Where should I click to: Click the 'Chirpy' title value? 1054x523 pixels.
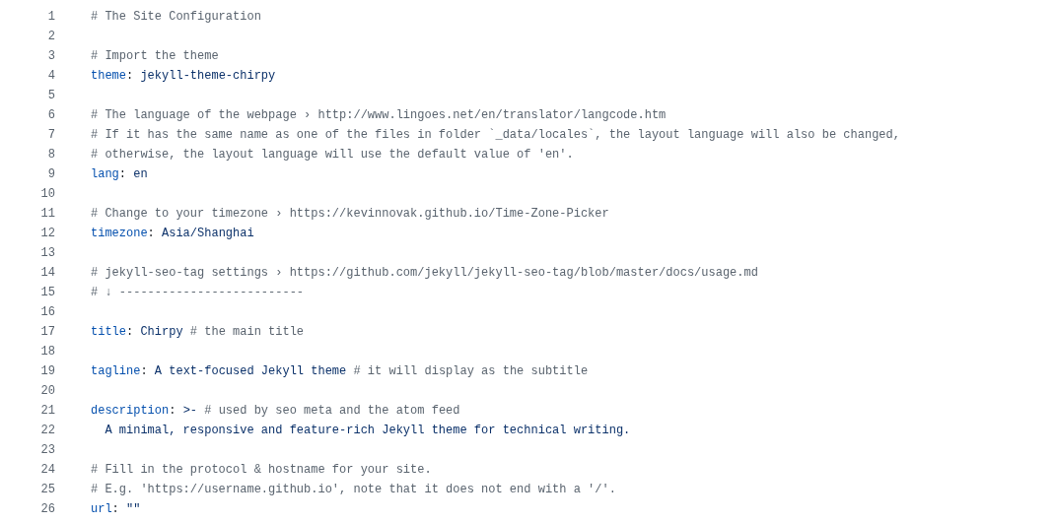(x=162, y=332)
